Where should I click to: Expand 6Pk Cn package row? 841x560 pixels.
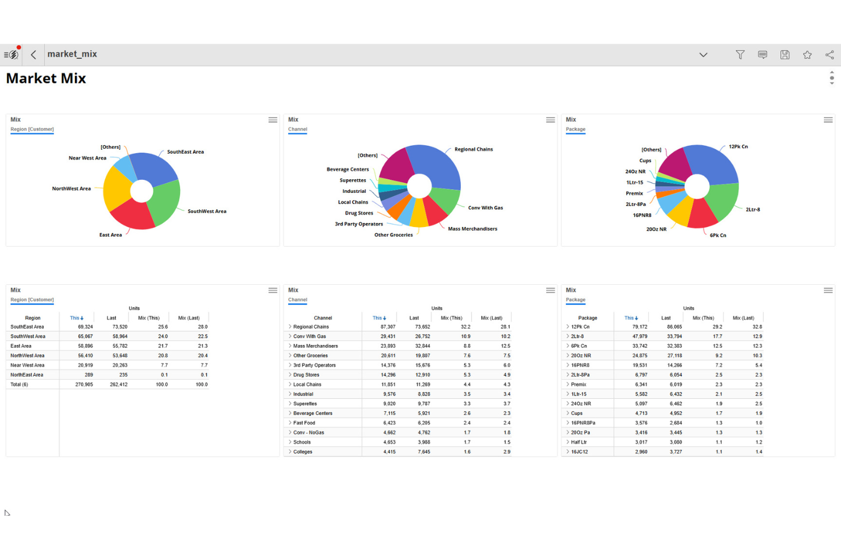pyautogui.click(x=568, y=346)
